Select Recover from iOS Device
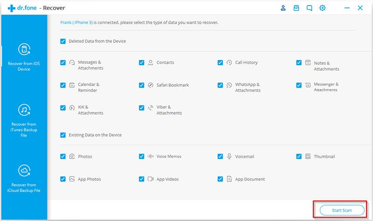 (24, 57)
